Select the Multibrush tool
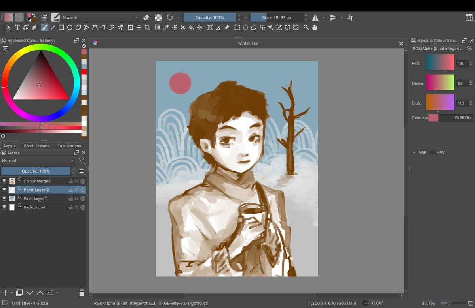475x308 pixels. point(120,28)
